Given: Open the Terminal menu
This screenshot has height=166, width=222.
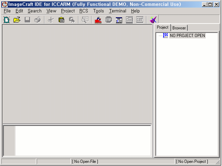Looking at the screenshot, I should [118, 11].
